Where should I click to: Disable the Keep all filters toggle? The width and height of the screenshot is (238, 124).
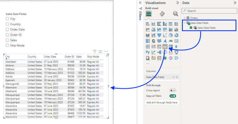[173, 96]
